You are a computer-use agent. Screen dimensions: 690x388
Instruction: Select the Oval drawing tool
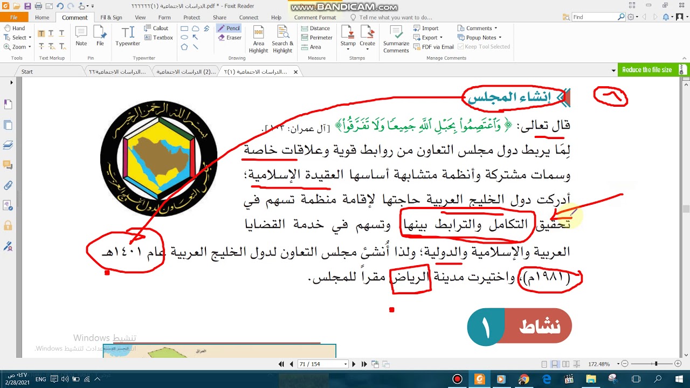(x=184, y=38)
